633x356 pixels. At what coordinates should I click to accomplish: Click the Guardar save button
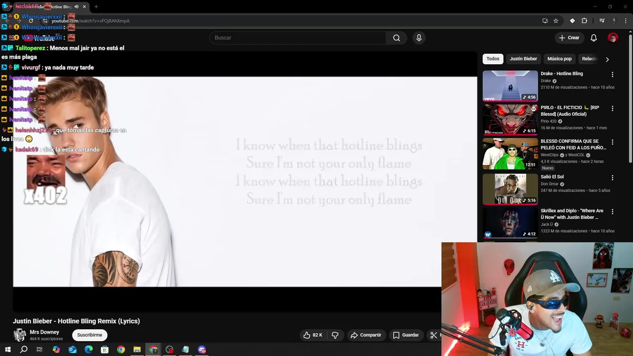(x=406, y=335)
